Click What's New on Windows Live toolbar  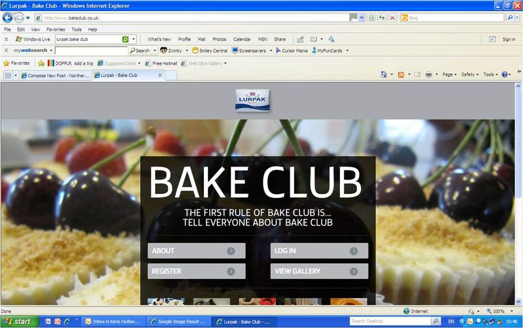coord(160,39)
